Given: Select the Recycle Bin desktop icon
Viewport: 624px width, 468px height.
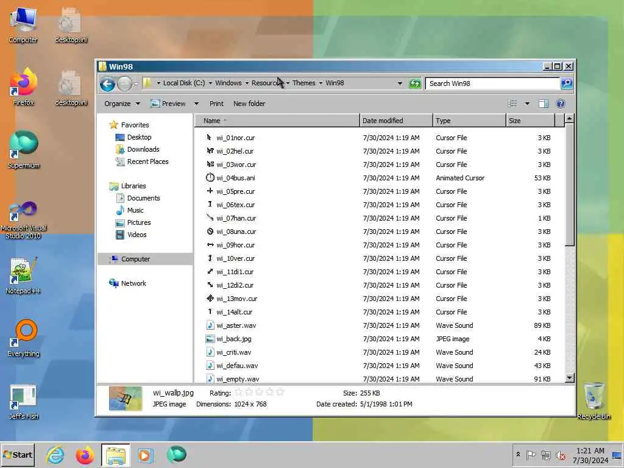Looking at the screenshot, I should coord(594,400).
